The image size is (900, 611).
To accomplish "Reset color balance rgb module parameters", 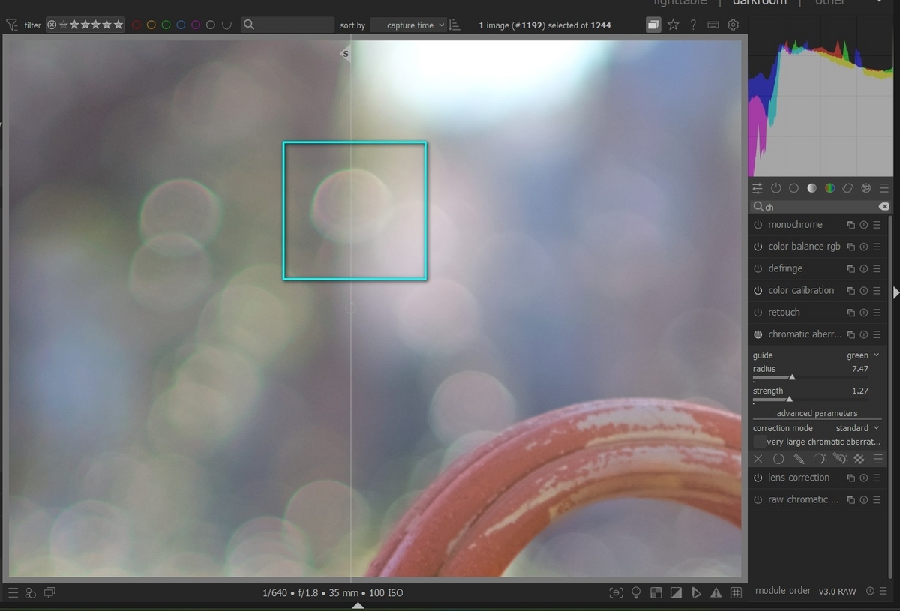I will point(864,247).
